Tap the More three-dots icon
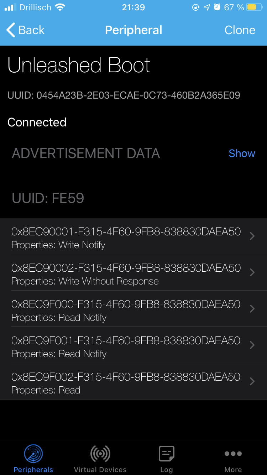Viewport: 267px width, 475px height. tap(233, 454)
